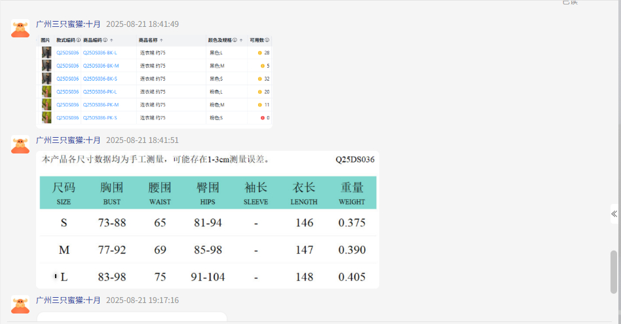Click the info icon next to 款式编码

click(79, 40)
